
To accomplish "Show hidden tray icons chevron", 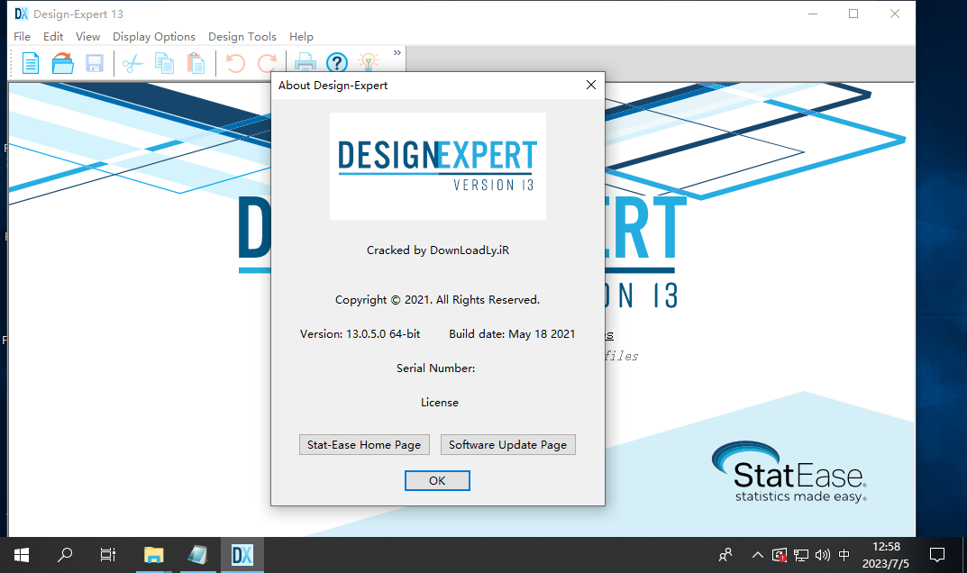I will pos(757,555).
